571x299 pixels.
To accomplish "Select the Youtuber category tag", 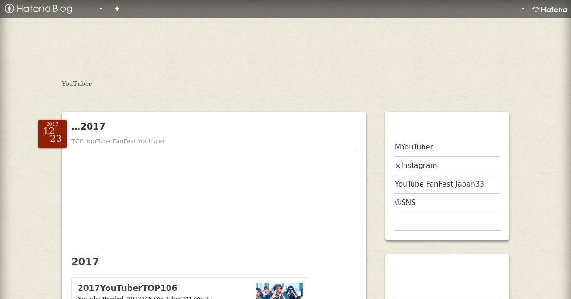I will [152, 141].
